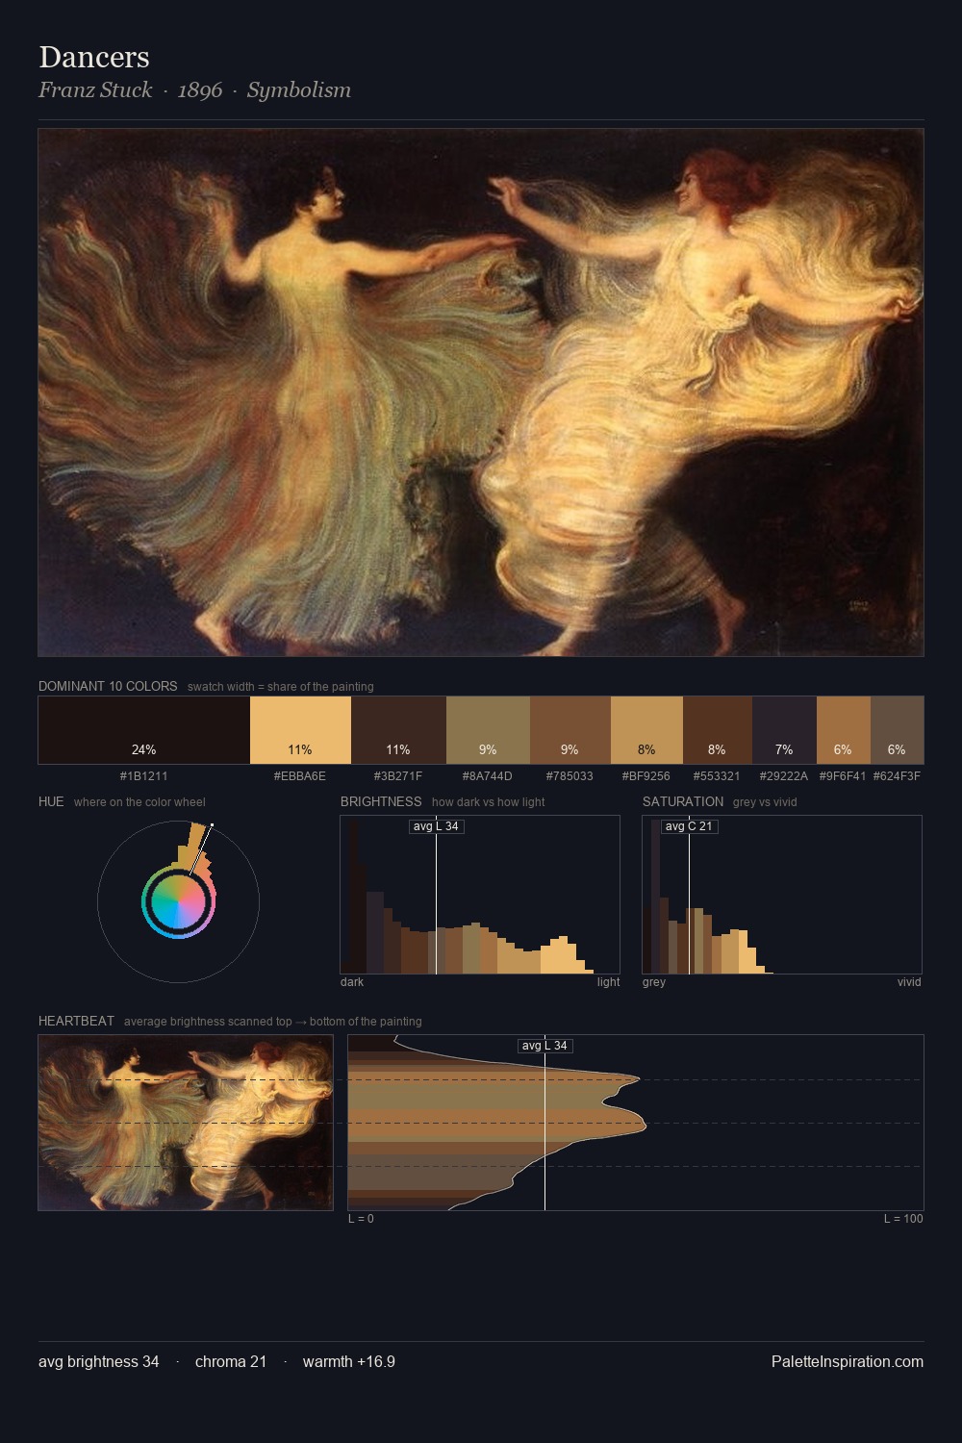Click the 'avg L 34' label in heartbeat chart
Viewport: 962px width, 1443px height.
(x=545, y=1046)
